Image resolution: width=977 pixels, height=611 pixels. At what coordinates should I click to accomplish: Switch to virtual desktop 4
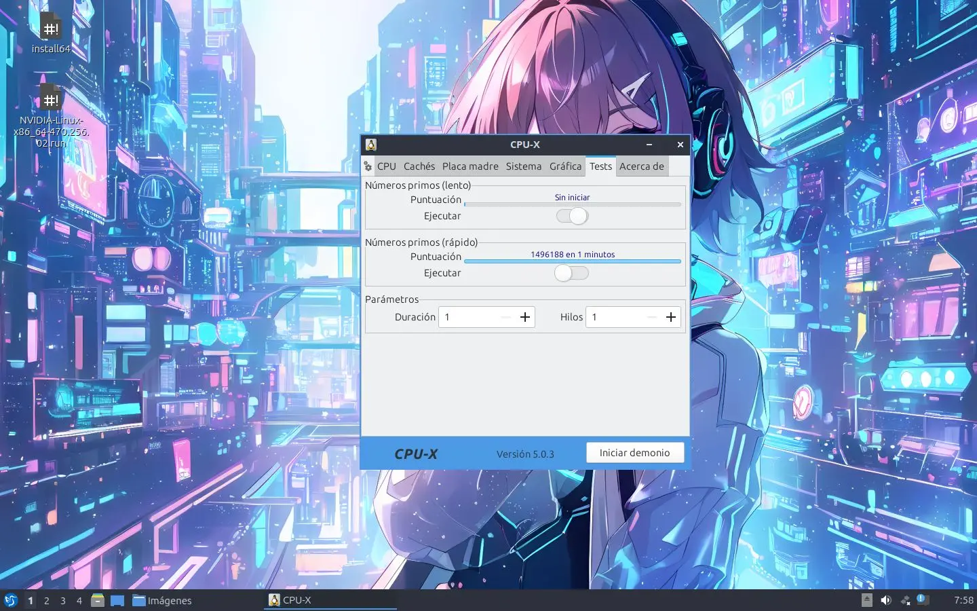pos(79,600)
